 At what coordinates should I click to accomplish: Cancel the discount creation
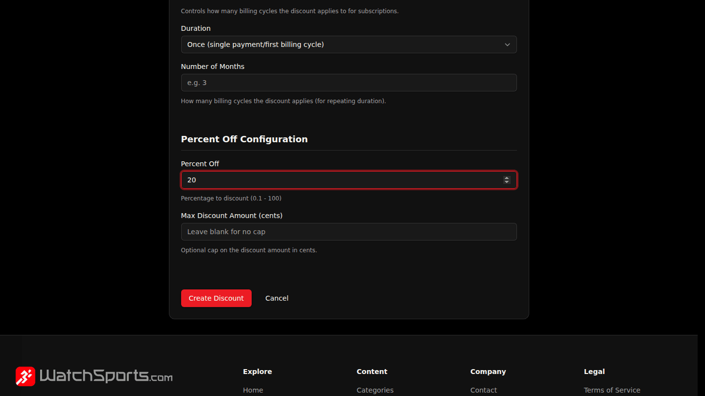pyautogui.click(x=277, y=298)
